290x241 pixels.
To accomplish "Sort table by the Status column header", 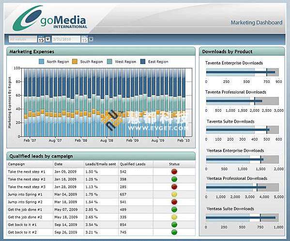I will click(174, 164).
